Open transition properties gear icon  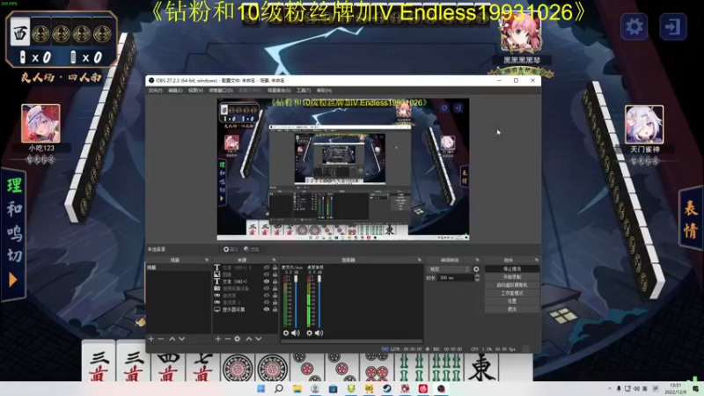tap(476, 269)
